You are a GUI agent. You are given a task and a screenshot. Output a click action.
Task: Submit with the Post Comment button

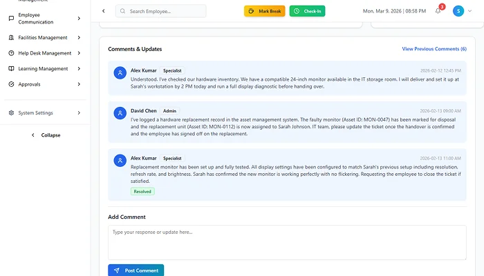coord(136,270)
